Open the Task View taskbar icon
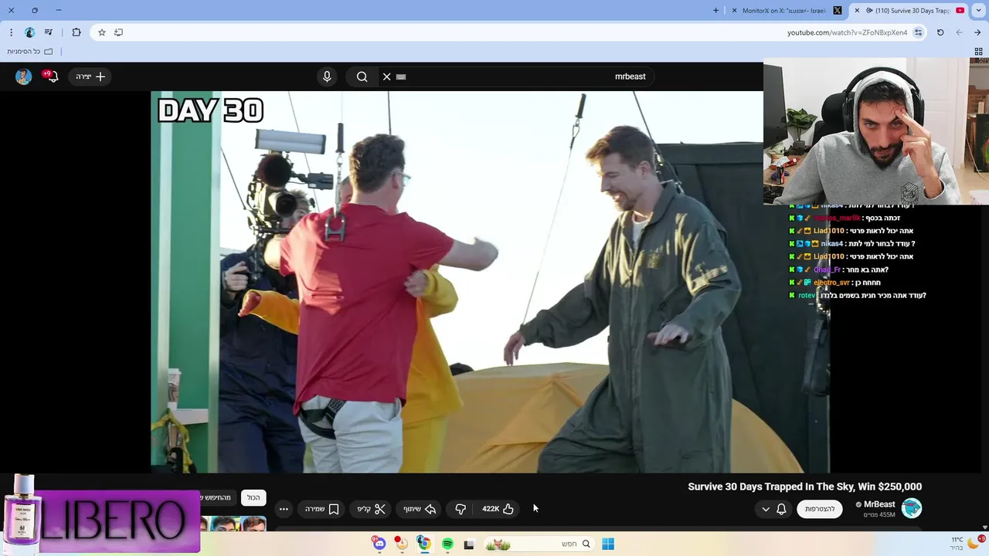This screenshot has width=989, height=556. (x=468, y=544)
